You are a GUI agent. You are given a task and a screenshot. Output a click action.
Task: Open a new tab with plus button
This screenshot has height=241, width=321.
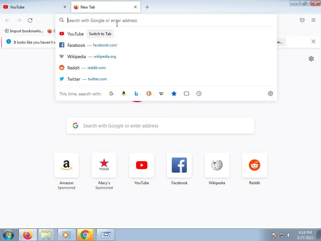[147, 7]
